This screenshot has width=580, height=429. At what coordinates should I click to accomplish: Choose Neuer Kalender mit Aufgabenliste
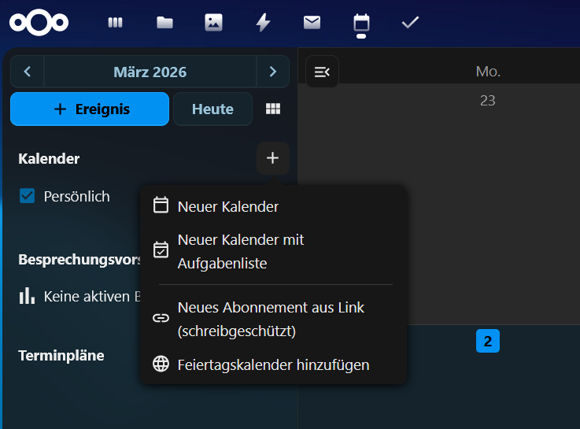pyautogui.click(x=273, y=251)
